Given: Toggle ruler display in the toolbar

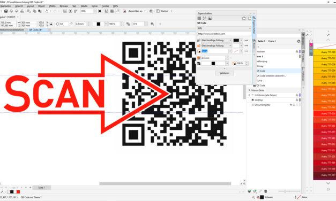Looking at the screenshot, I should pyautogui.click(x=107, y=11).
